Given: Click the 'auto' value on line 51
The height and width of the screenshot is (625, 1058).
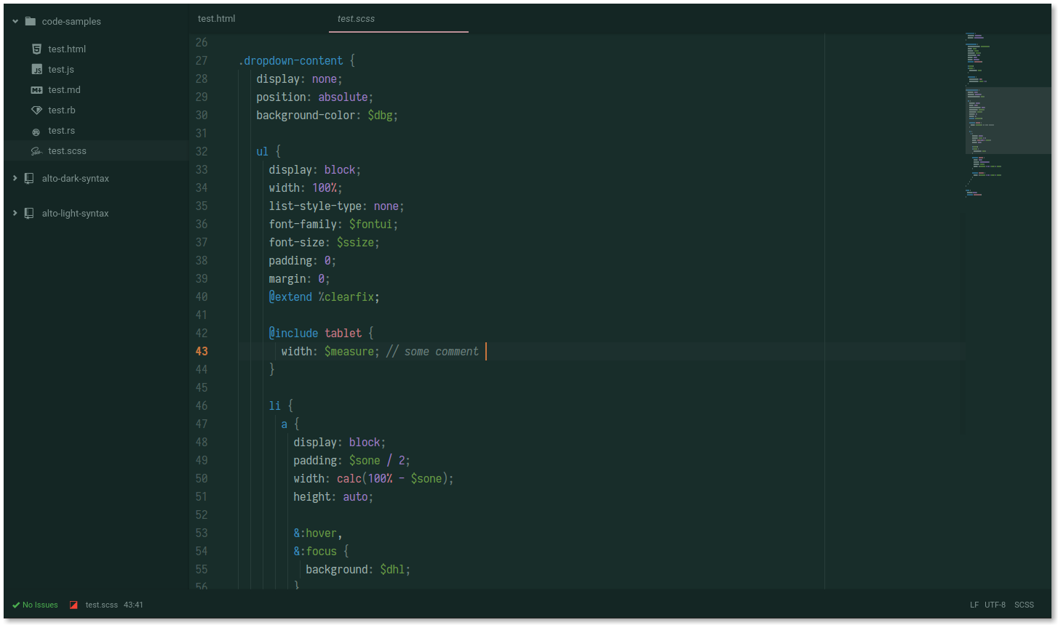Looking at the screenshot, I should pyautogui.click(x=355, y=496).
